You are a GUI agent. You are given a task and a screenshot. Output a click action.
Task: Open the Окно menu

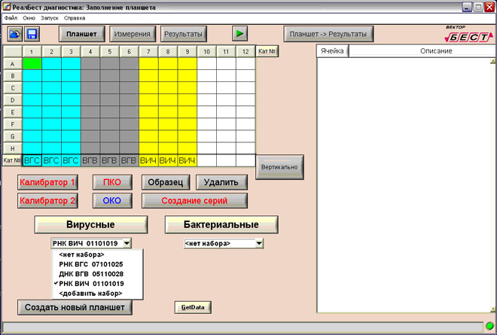click(x=29, y=18)
